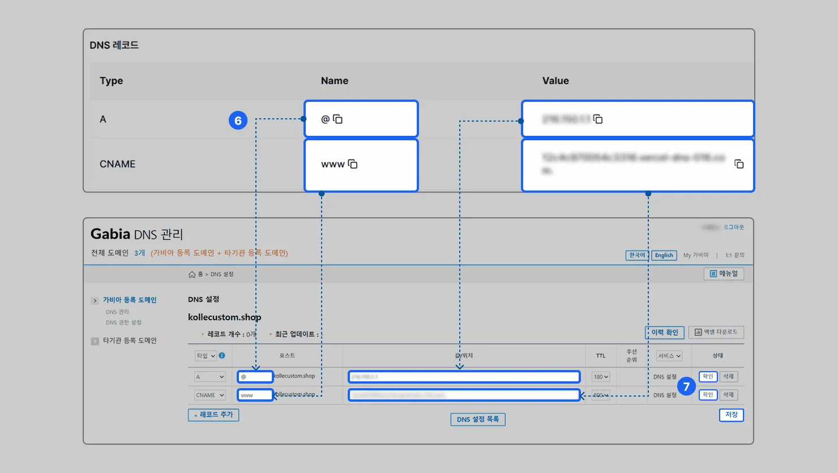The image size is (838, 473).
Task: Click the 엑셀 다운로드 button
Action: [x=716, y=332]
